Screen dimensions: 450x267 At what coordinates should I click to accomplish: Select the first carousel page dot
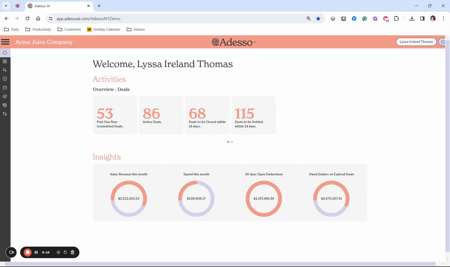pyautogui.click(x=228, y=142)
